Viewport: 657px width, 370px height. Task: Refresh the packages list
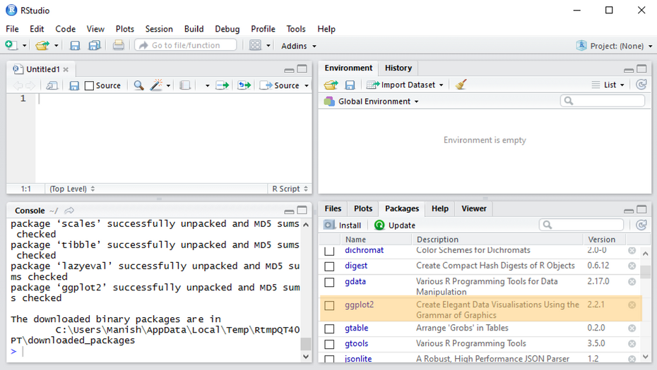pyautogui.click(x=641, y=225)
